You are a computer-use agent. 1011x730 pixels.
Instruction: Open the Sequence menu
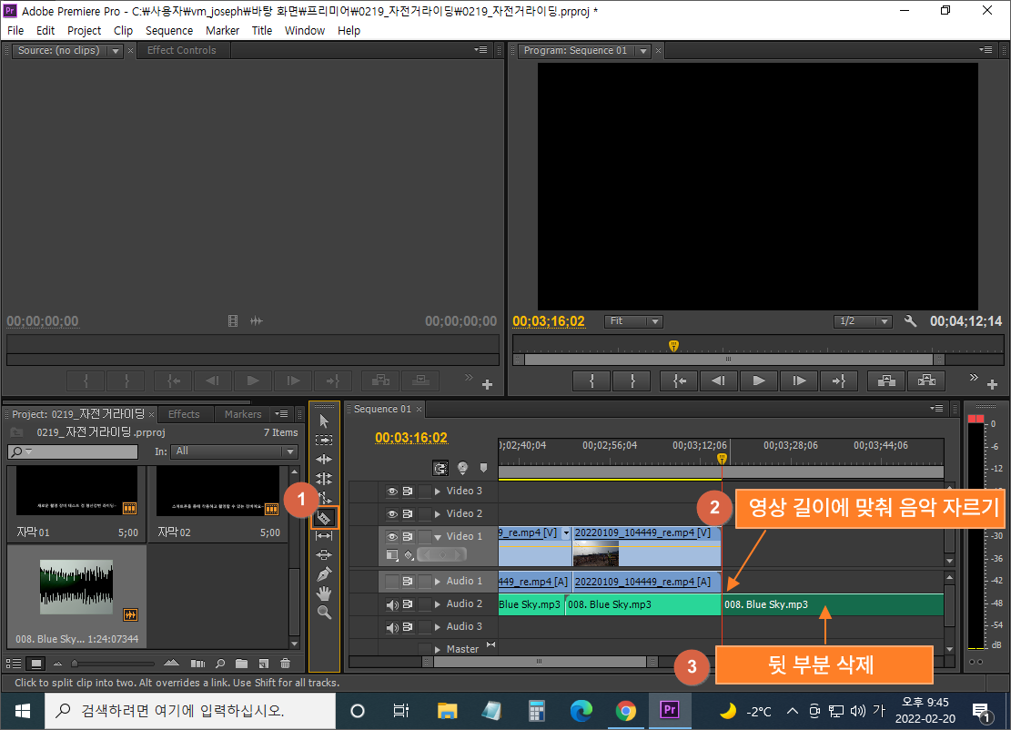(169, 30)
